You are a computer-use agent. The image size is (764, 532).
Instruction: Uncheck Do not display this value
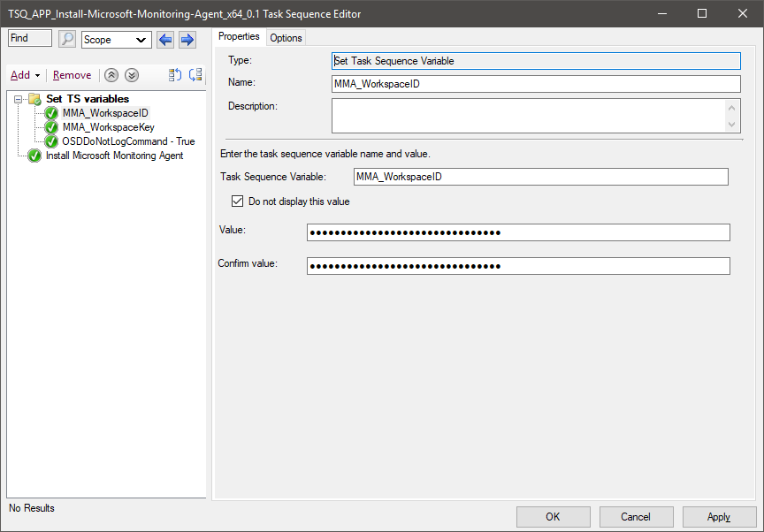pos(237,201)
